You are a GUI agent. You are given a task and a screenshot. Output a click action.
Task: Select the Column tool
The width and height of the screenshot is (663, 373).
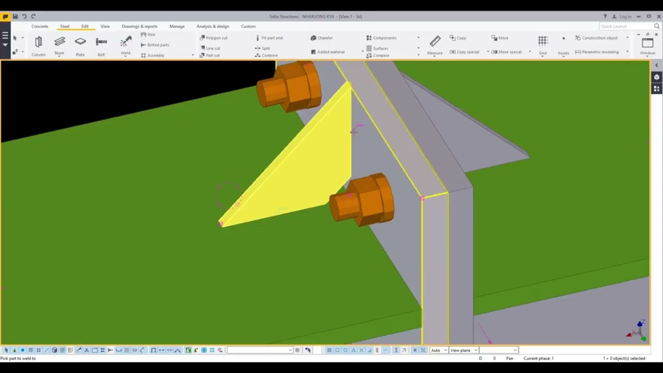pos(38,46)
